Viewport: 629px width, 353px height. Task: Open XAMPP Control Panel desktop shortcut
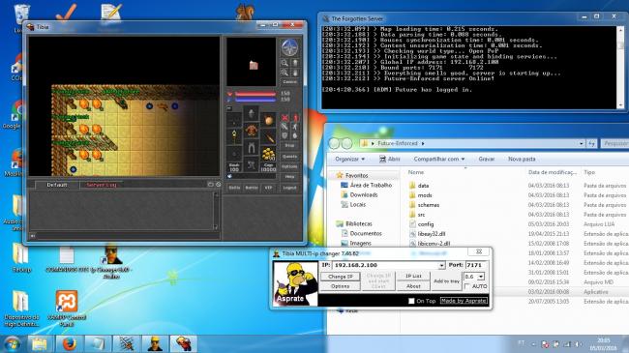67,309
